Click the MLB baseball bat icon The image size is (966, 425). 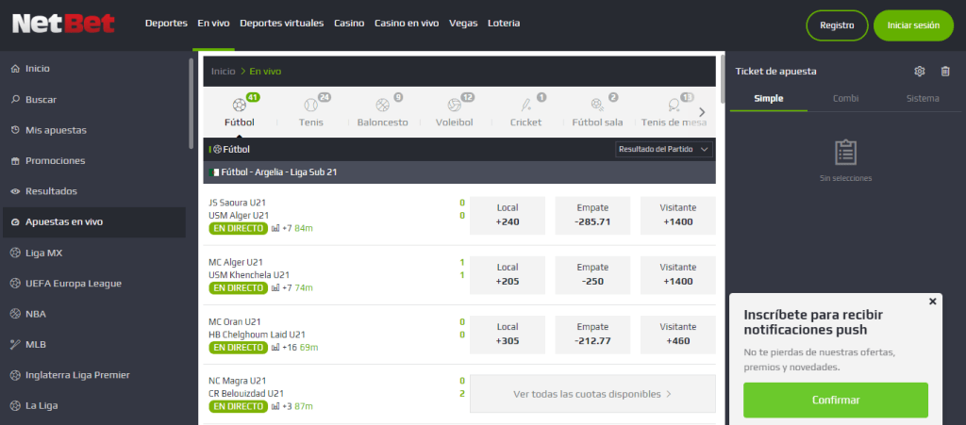point(15,344)
